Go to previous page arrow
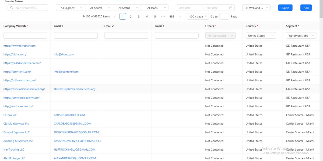The width and height of the screenshot is (323, 161). pos(115,17)
